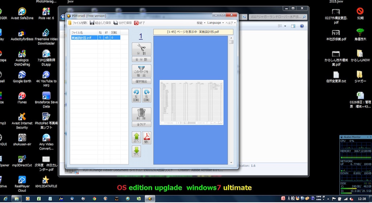Select the 実施設計図.pdf row in file list
Screen dimensions: 372x203
click(96, 37)
